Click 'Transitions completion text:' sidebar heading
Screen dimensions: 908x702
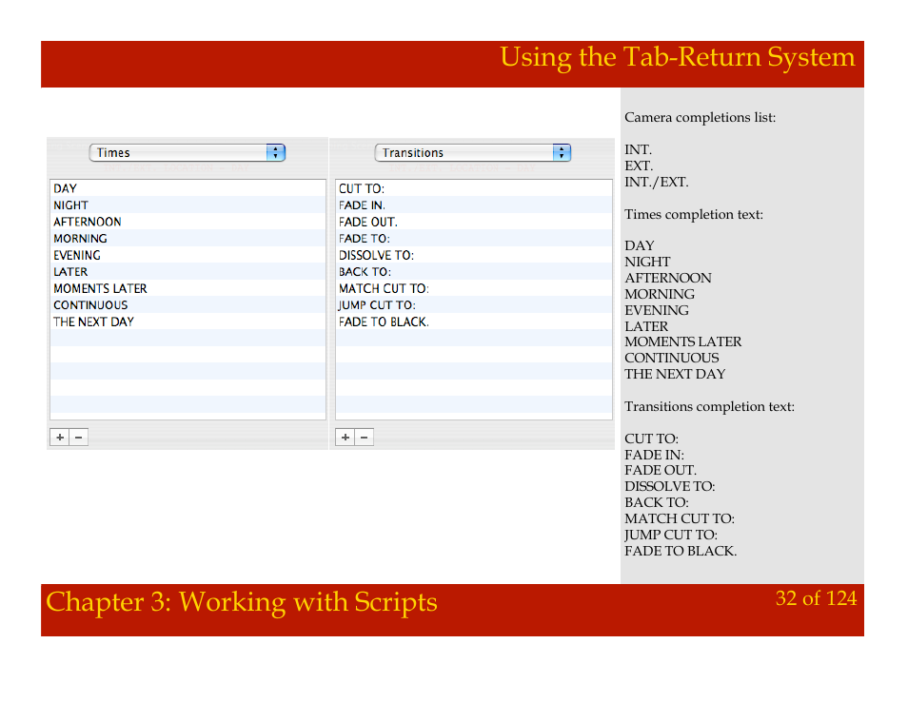[x=709, y=407]
